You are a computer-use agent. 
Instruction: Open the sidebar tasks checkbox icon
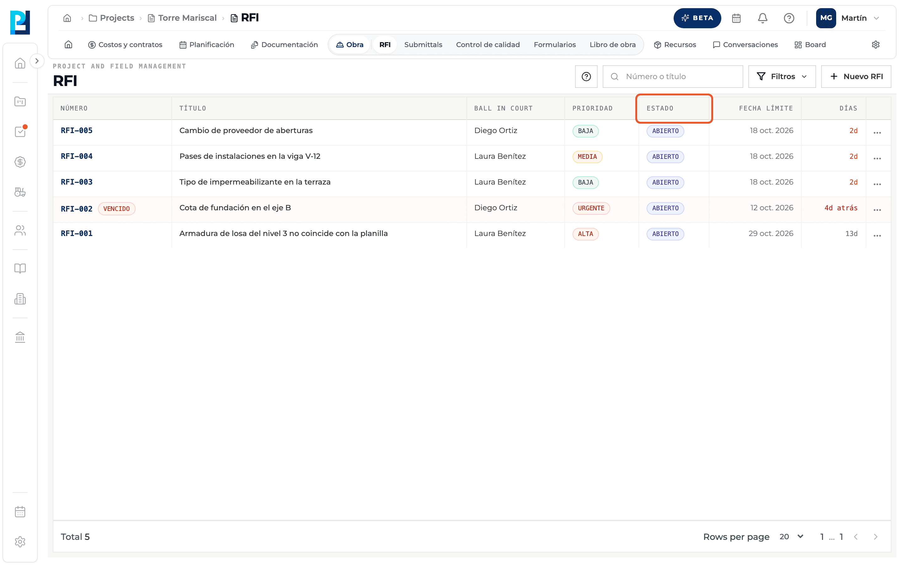click(20, 132)
